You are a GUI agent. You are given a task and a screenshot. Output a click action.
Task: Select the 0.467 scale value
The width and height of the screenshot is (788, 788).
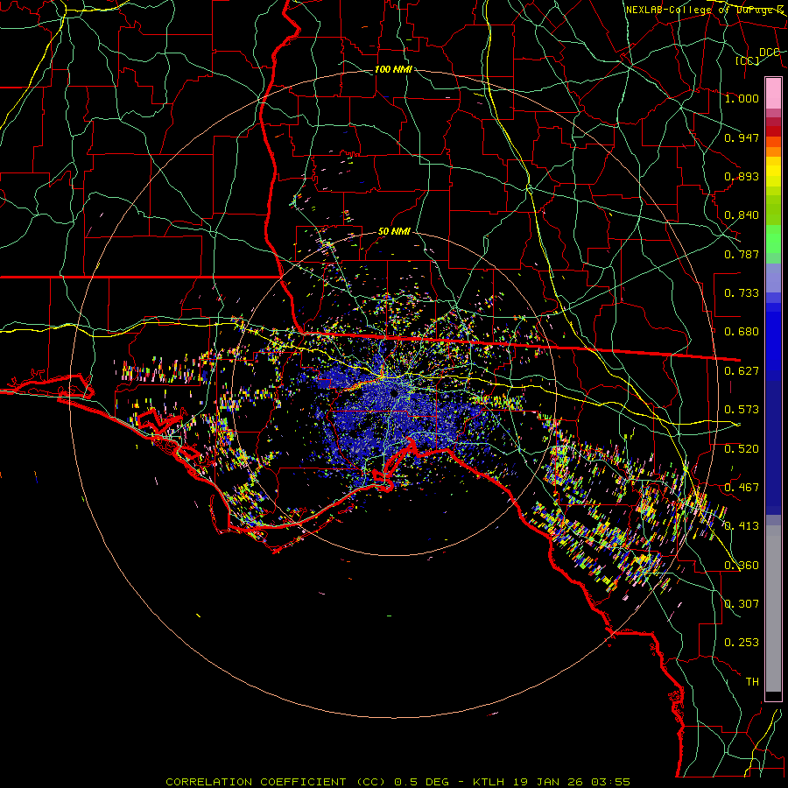742,488
